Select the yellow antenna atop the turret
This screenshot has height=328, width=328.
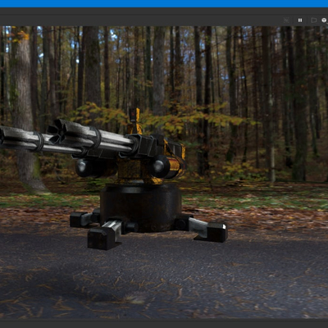134,121
